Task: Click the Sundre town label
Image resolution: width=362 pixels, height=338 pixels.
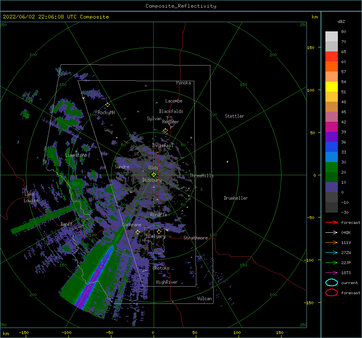Action: coord(122,166)
